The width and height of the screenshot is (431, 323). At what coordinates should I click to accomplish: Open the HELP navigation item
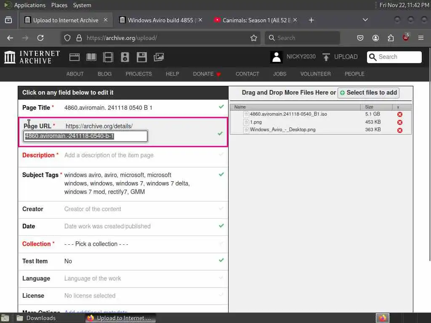pyautogui.click(x=172, y=74)
